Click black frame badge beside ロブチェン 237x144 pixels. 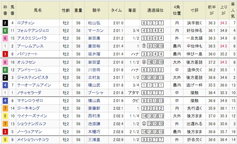[x=5, y=23]
